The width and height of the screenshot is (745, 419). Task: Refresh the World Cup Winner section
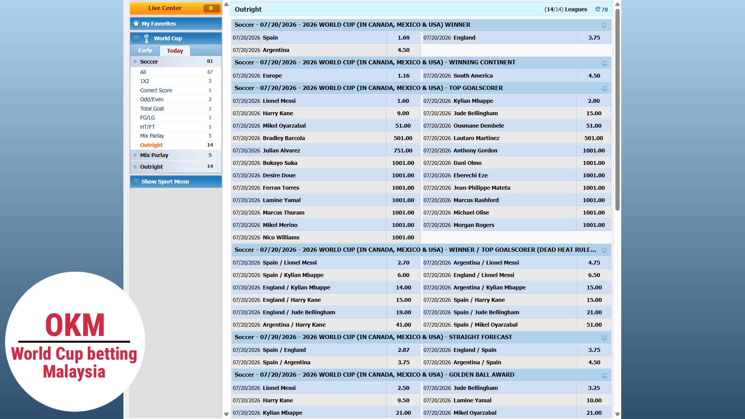pyautogui.click(x=604, y=26)
